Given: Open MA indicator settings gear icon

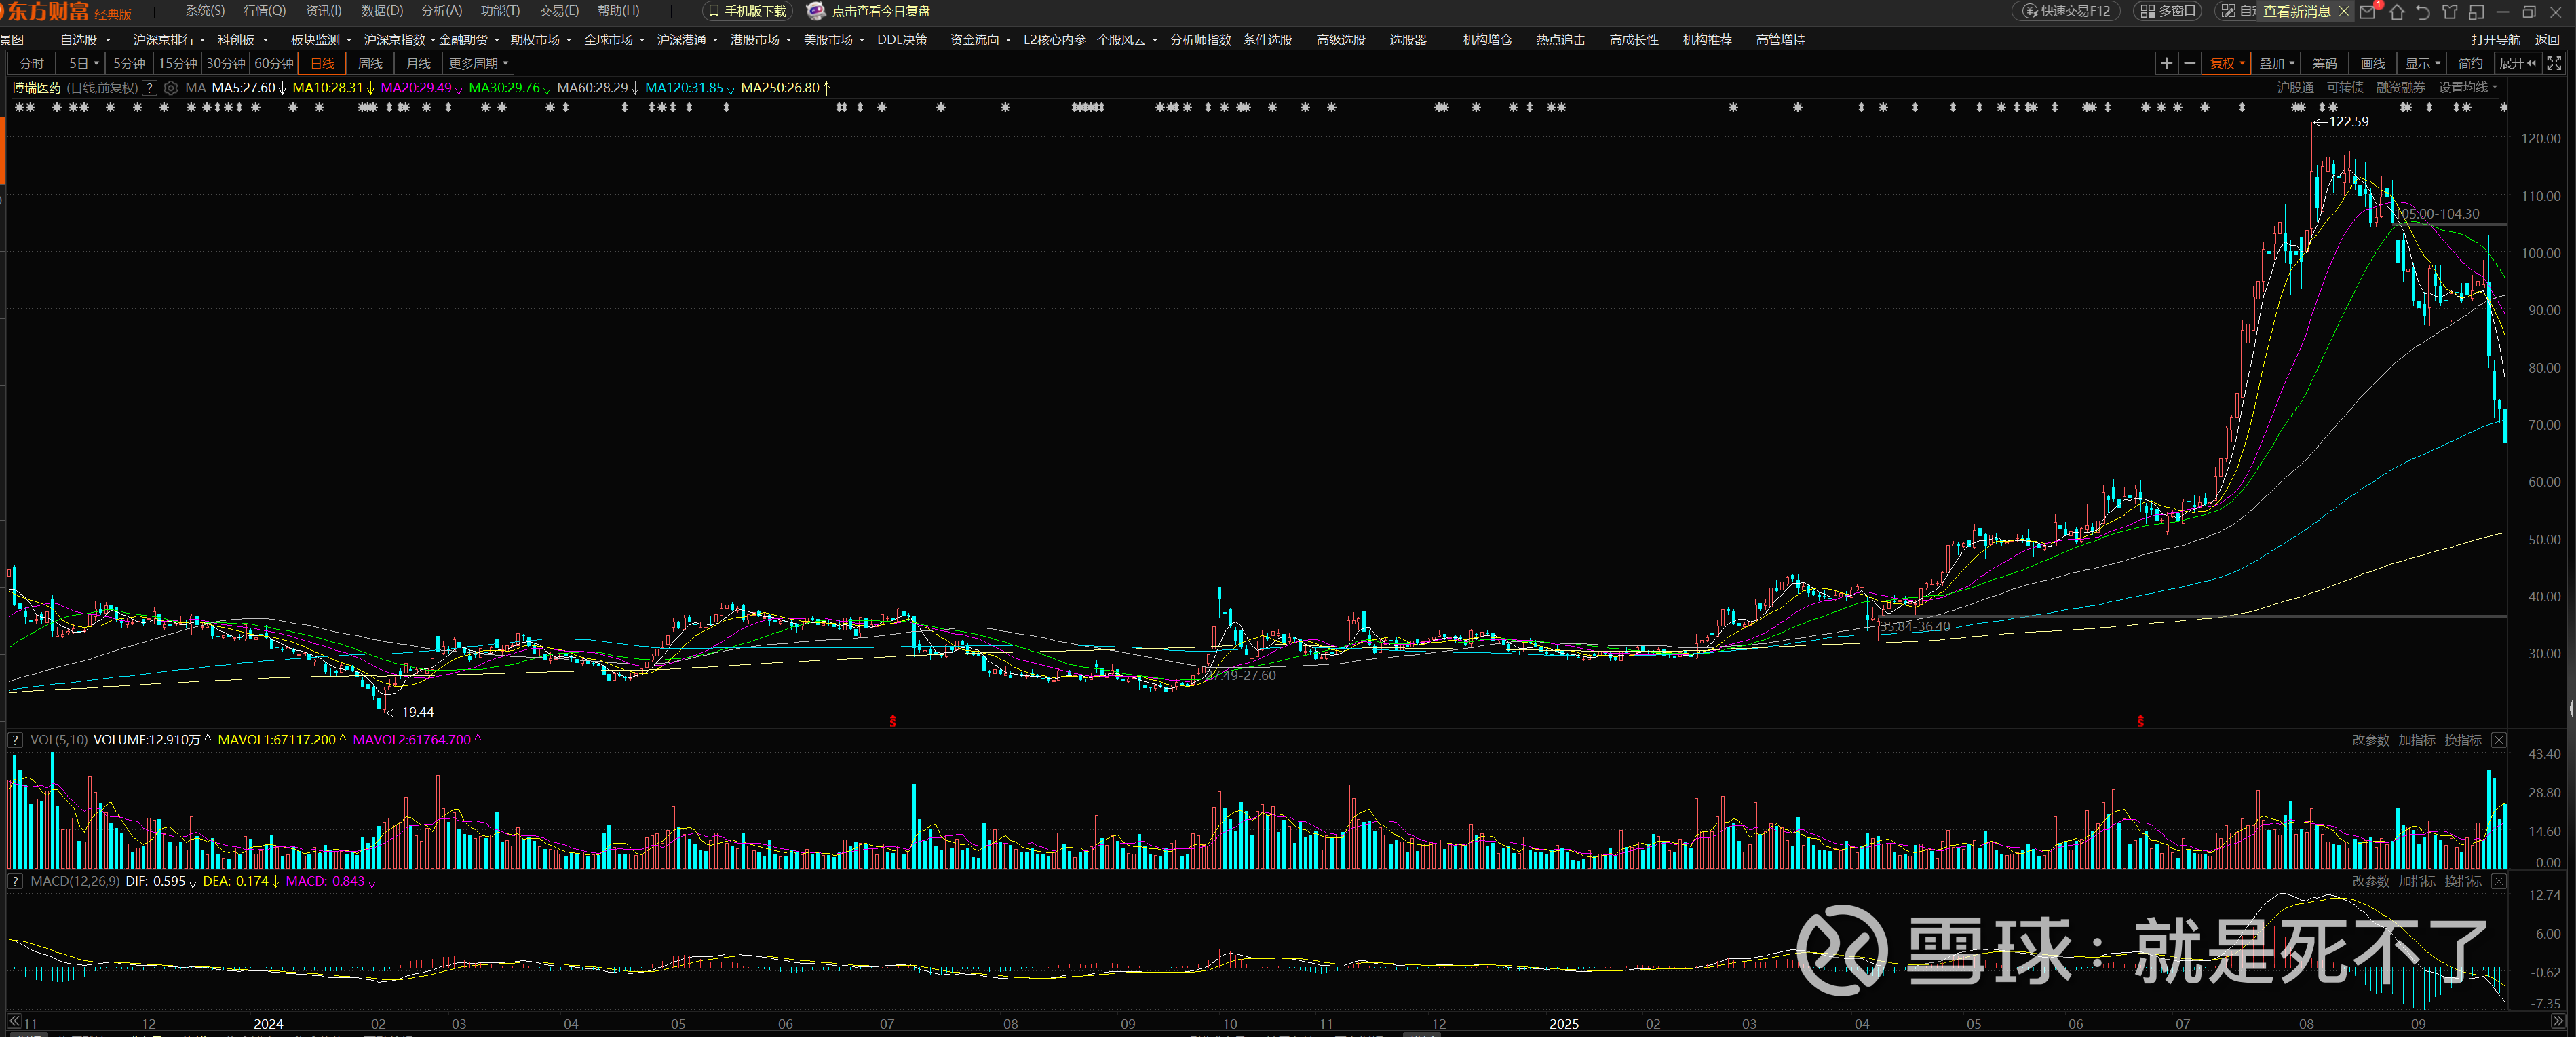Looking at the screenshot, I should (171, 88).
